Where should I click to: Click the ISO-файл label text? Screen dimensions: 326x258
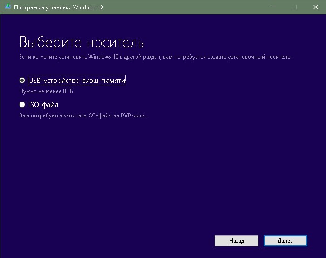click(43, 105)
